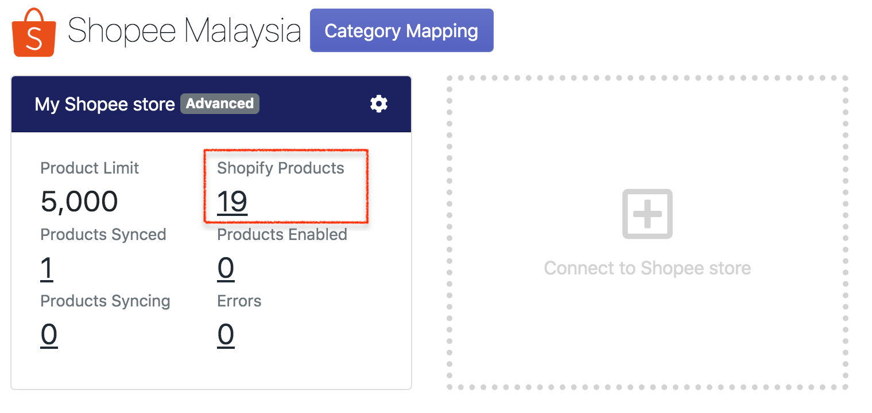The width and height of the screenshot is (872, 413).
Task: View the Errors count link
Action: pos(226,335)
